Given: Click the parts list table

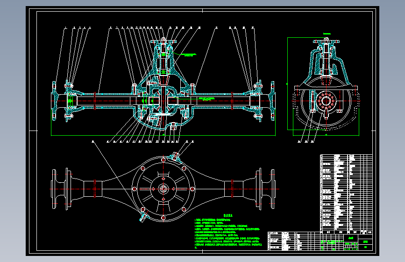Looking at the screenshot, I should pyautogui.click(x=346, y=194).
